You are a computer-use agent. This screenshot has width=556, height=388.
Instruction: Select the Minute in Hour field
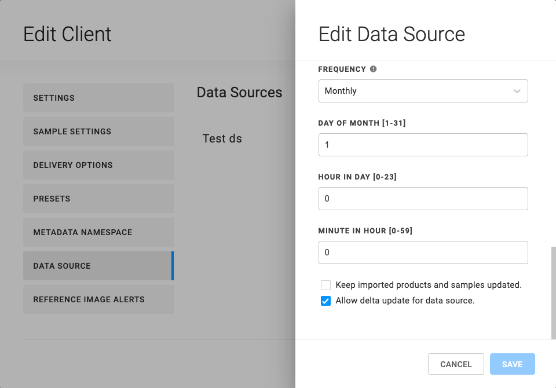pyautogui.click(x=423, y=252)
